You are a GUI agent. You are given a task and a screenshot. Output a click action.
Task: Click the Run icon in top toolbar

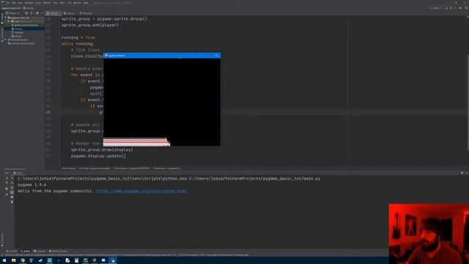(446, 8)
